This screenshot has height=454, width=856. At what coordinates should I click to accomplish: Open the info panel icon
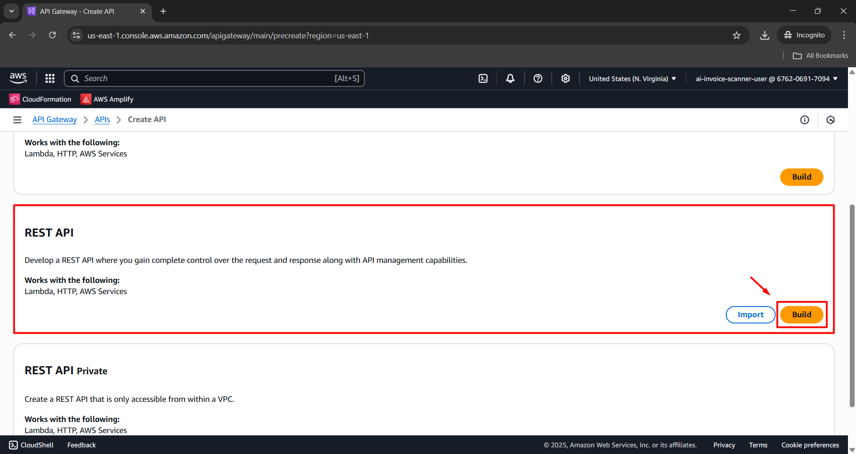pyautogui.click(x=805, y=119)
